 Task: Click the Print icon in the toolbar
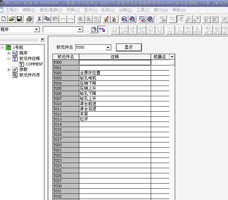pos(29,19)
